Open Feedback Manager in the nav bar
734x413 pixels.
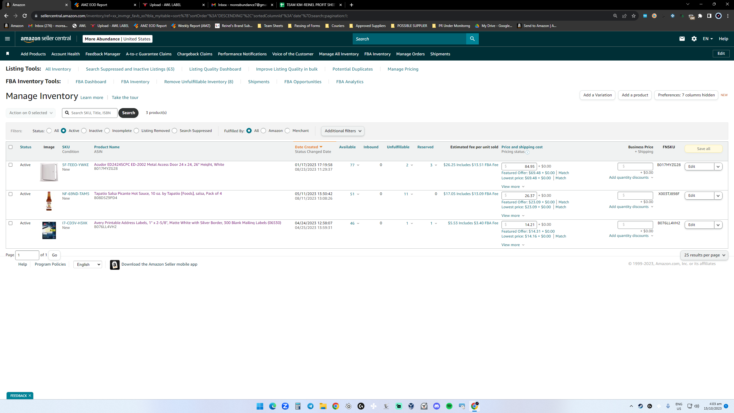(x=103, y=54)
